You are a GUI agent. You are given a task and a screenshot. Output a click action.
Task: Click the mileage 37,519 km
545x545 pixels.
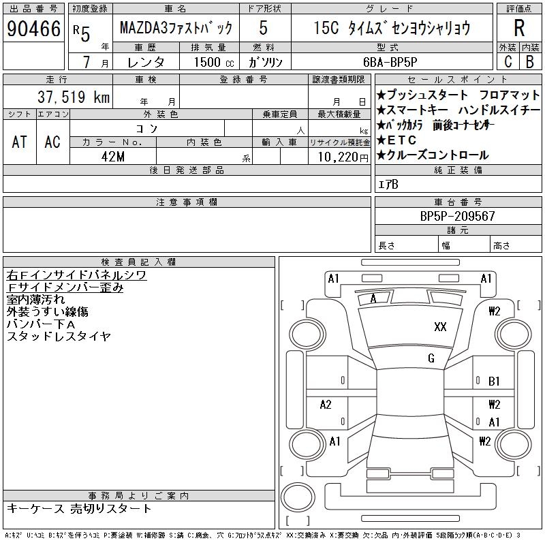tap(74, 97)
